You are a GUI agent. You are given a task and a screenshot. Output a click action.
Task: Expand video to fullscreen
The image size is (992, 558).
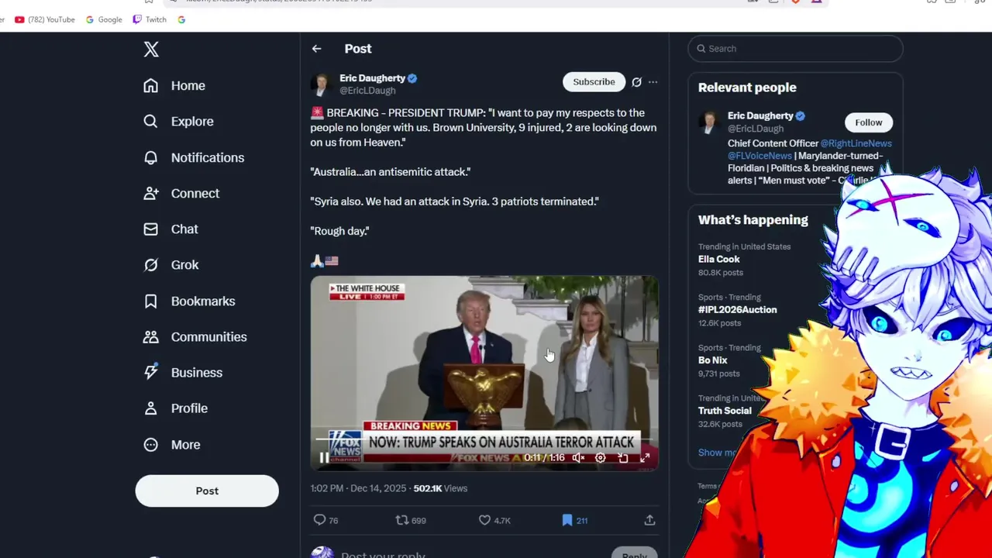[x=645, y=458]
